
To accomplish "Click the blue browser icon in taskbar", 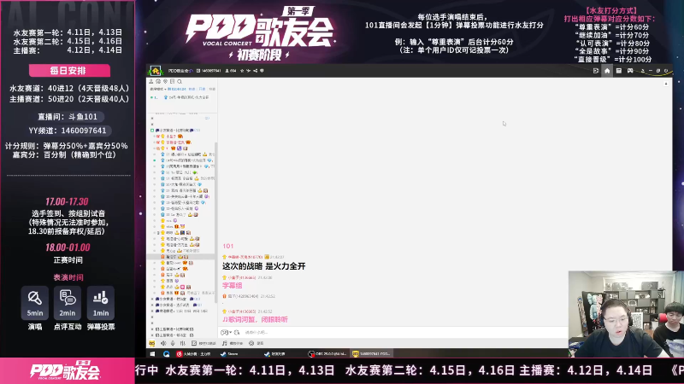I will point(166,354).
